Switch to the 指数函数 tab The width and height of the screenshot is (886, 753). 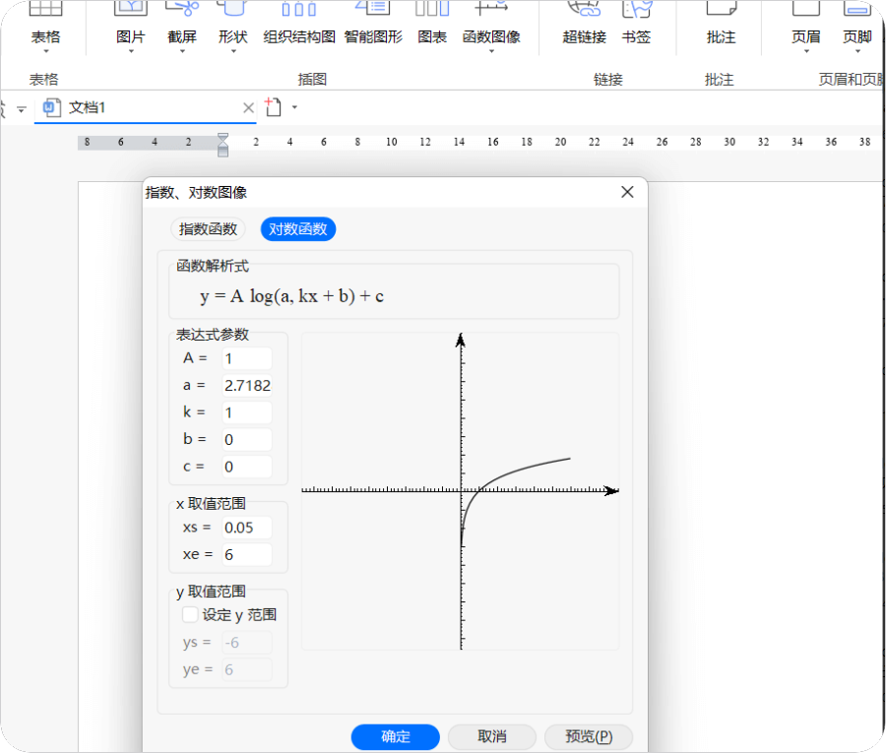209,228
